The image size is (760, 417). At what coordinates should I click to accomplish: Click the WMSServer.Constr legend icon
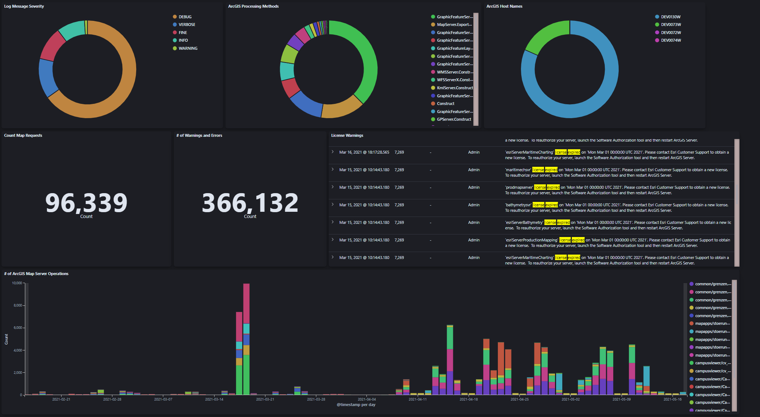433,72
